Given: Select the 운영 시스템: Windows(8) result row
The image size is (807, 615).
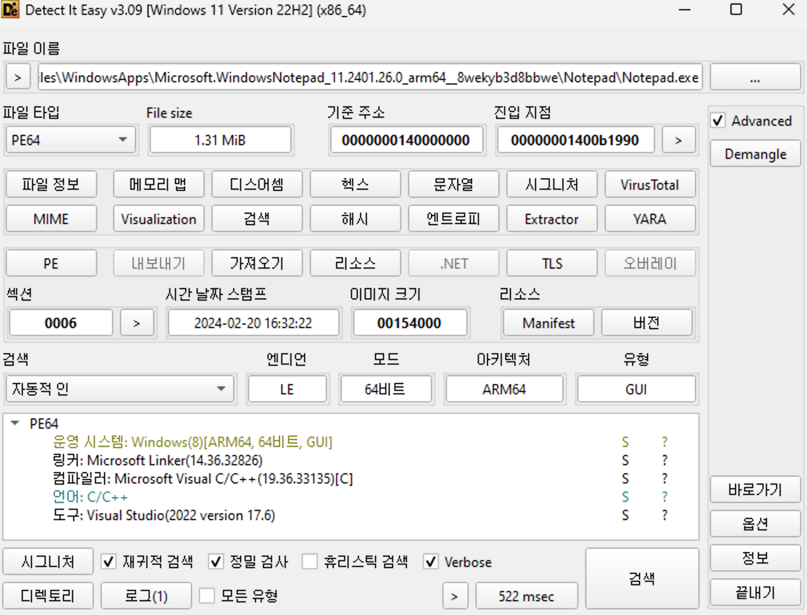Looking at the screenshot, I should (351, 442).
